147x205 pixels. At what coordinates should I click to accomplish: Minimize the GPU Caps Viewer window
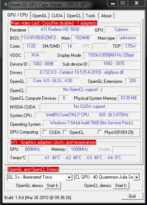coord(113,3)
